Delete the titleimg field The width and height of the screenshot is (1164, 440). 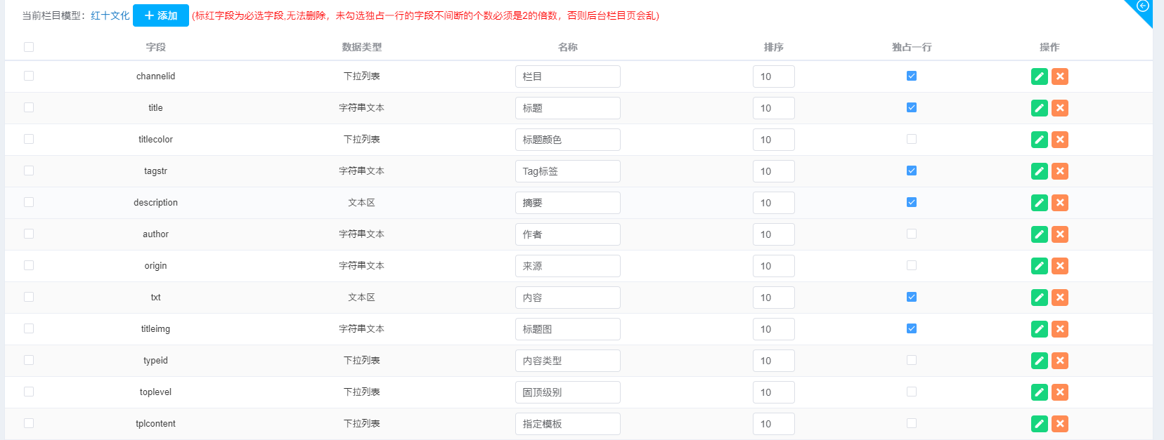(1060, 329)
